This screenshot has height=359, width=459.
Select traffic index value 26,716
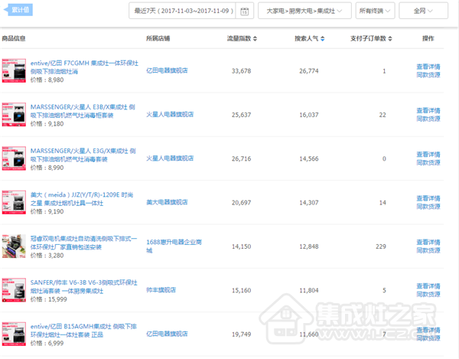241,159
